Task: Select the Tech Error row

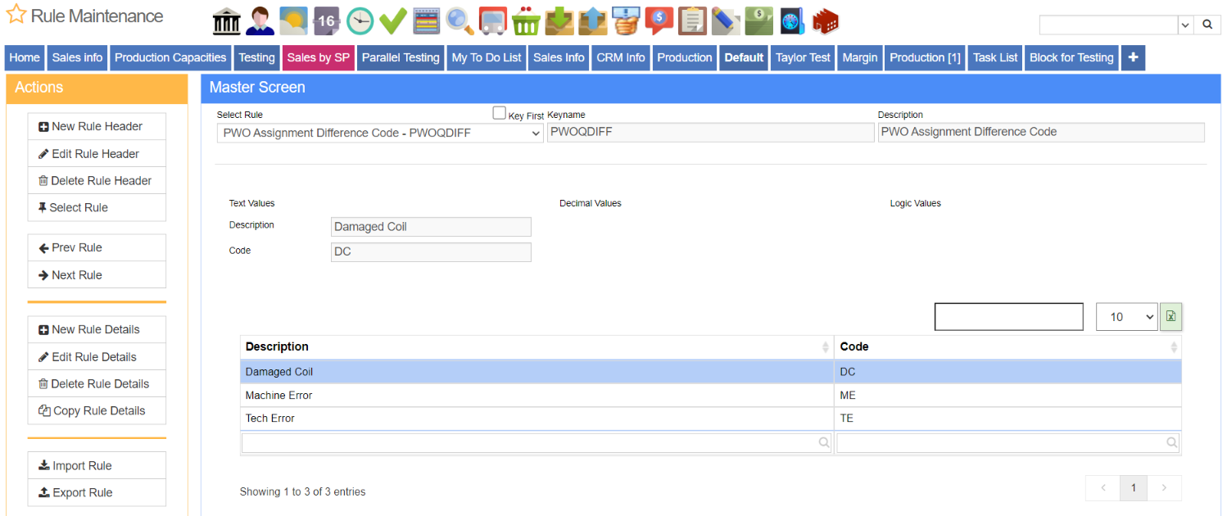Action: [x=710, y=419]
